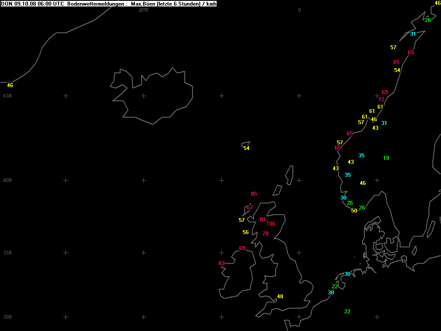The width and height of the screenshot is (441, 331).
Task: Click the 54 reading at the Faroe Islands
Action: pyautogui.click(x=246, y=148)
